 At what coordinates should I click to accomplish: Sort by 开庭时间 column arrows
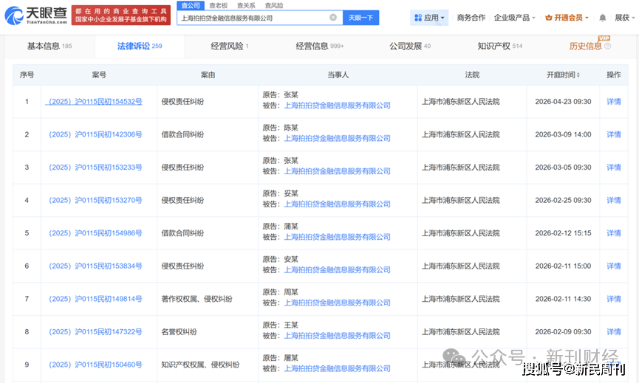[x=578, y=75]
